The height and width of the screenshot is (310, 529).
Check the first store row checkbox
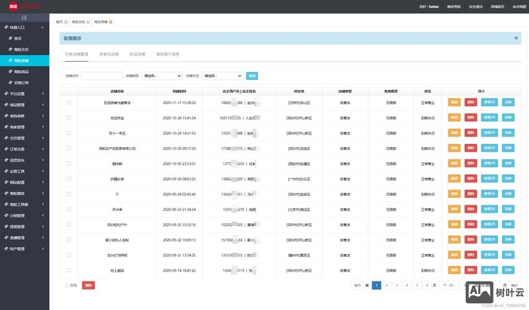click(x=69, y=102)
